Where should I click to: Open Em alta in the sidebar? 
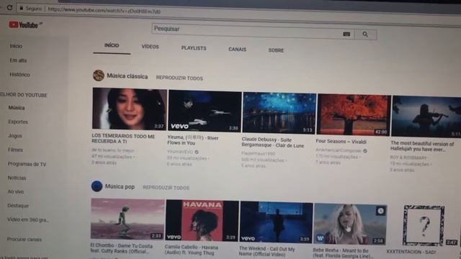point(18,60)
